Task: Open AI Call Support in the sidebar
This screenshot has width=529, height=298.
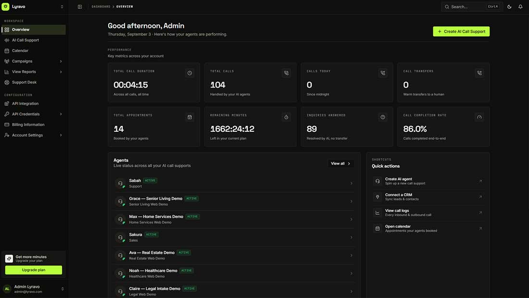Action: [x=33, y=40]
